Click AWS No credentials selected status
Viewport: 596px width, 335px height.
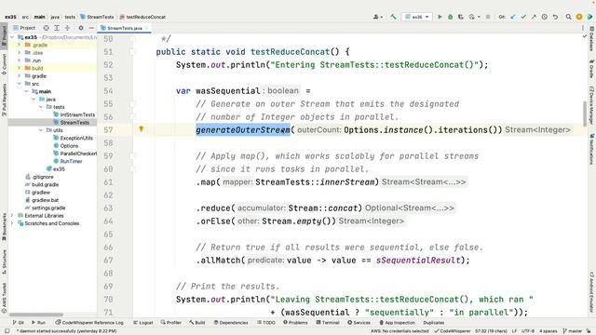coord(400,331)
